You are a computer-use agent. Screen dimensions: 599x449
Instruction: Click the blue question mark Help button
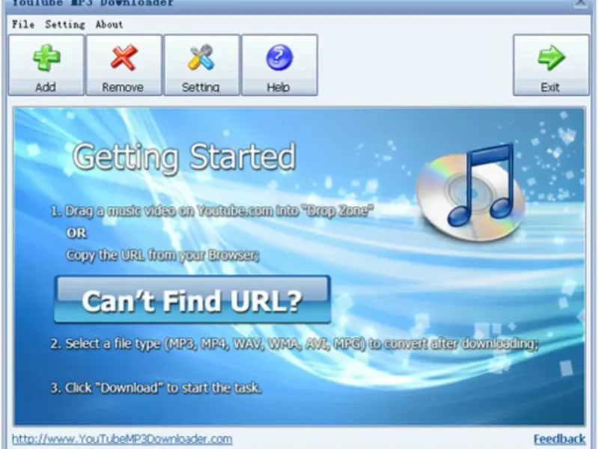(x=279, y=65)
